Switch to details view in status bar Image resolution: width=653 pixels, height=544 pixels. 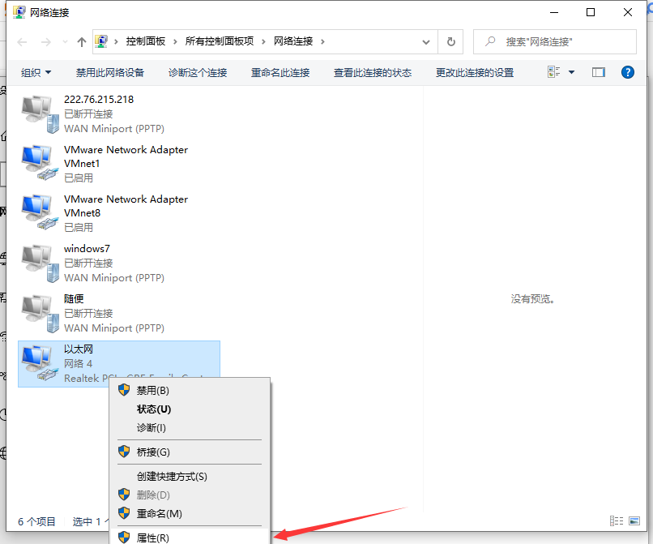[x=617, y=521]
